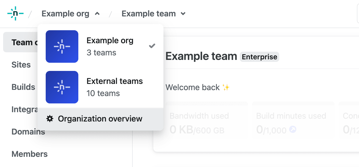Screen dimensions: 359x167
Task: Click the gear icon beside Organization overview
Action: tap(50, 119)
